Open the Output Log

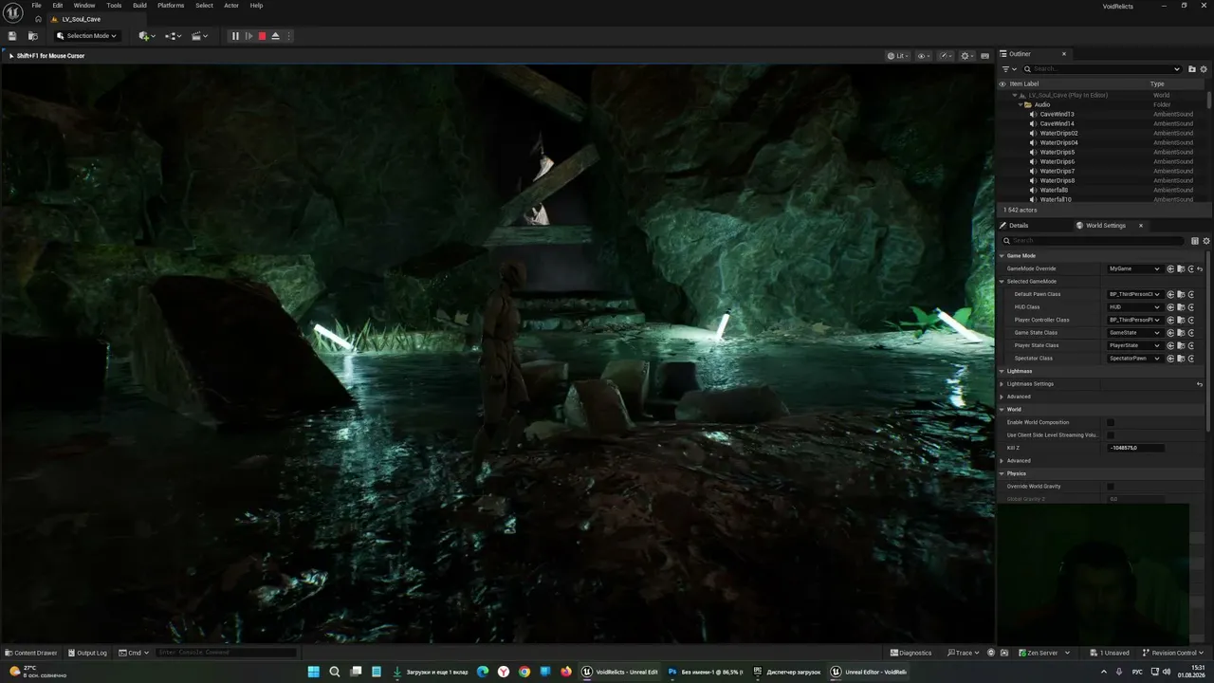click(x=87, y=653)
